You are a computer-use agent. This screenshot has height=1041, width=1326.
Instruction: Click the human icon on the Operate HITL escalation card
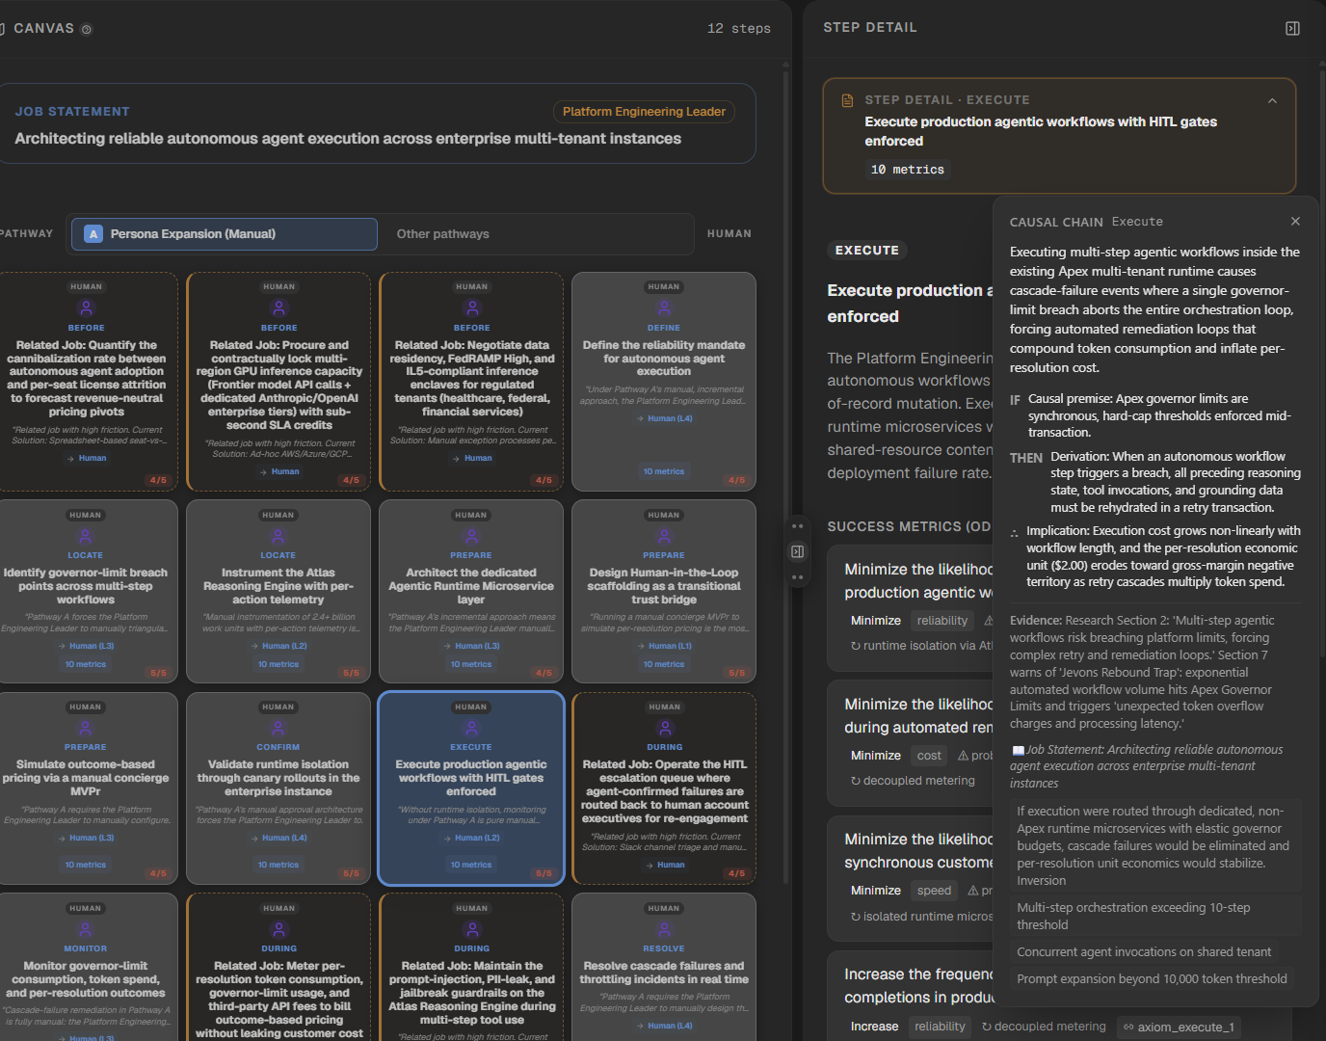(665, 729)
